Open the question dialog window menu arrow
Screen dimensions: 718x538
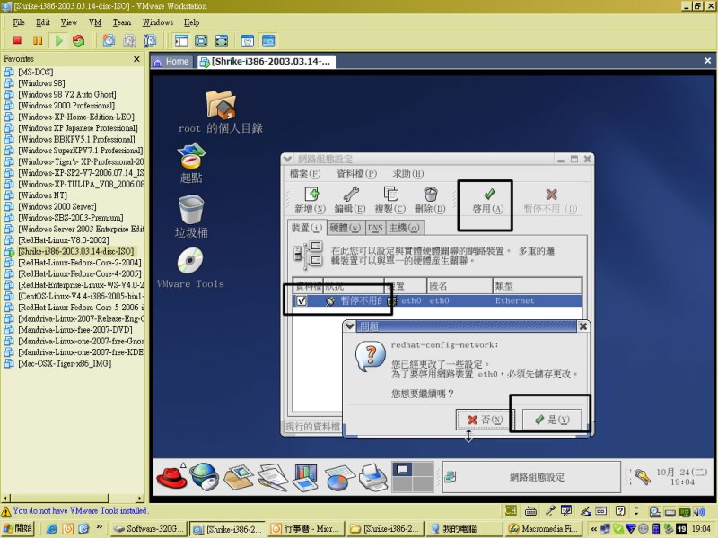click(x=350, y=326)
